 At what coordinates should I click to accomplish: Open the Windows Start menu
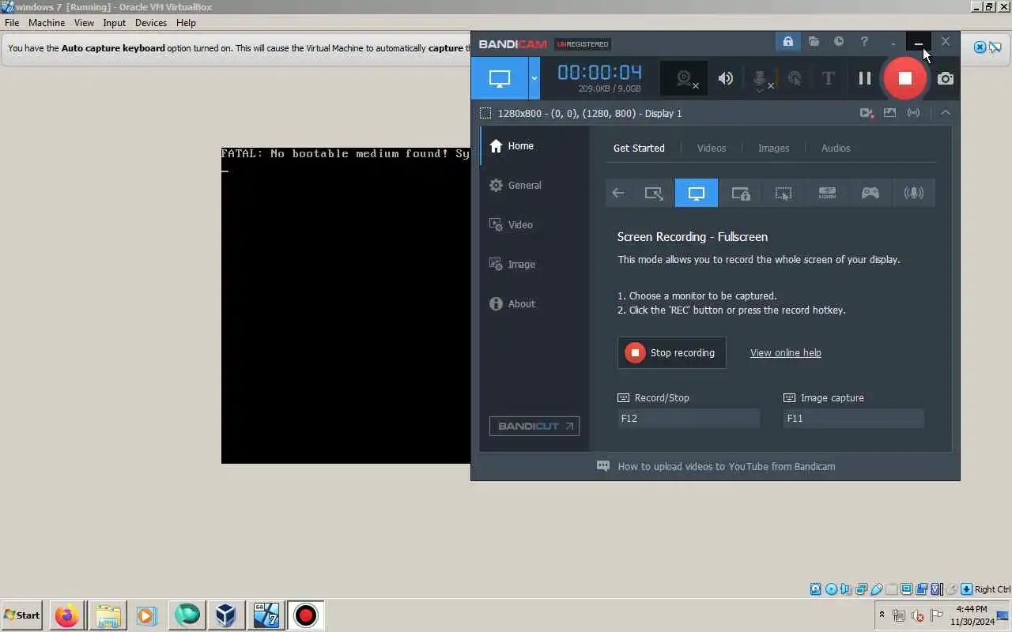click(x=22, y=615)
